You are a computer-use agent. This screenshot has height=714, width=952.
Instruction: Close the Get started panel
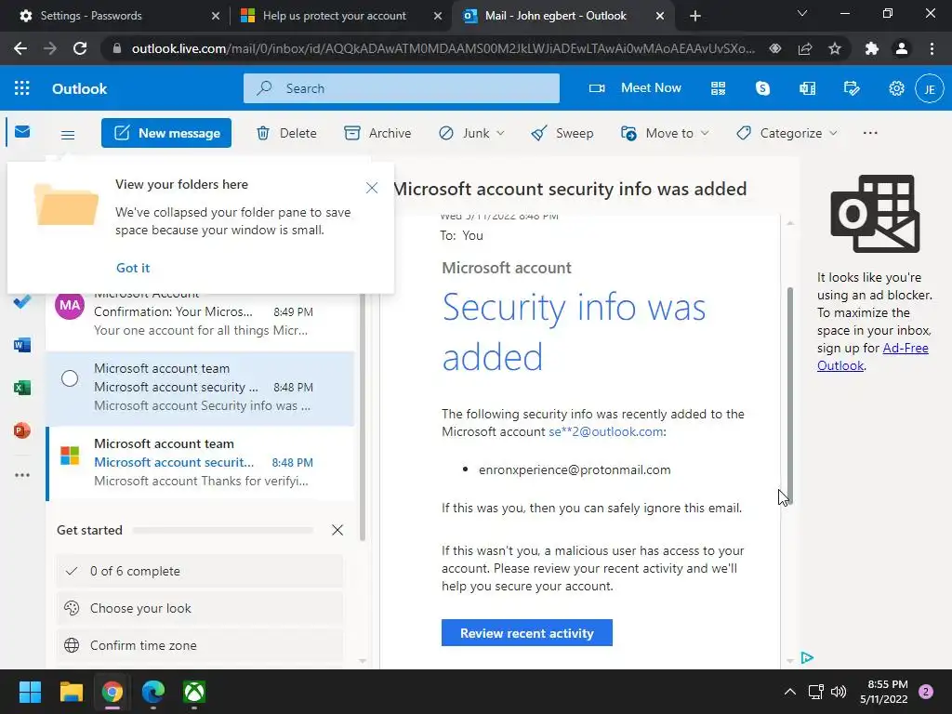tap(337, 530)
